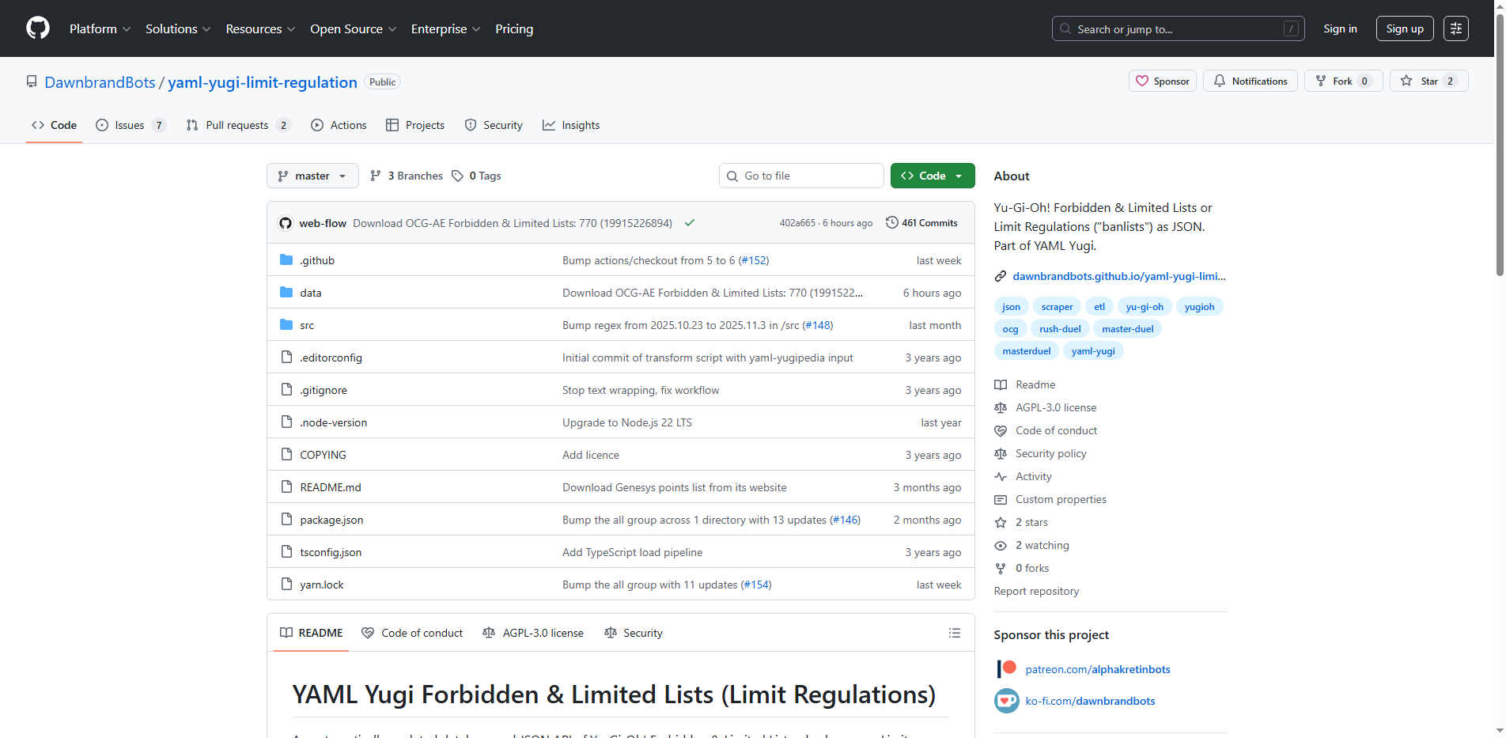The image size is (1506, 738).
Task: Expand the Open Source menu
Action: coord(354,28)
